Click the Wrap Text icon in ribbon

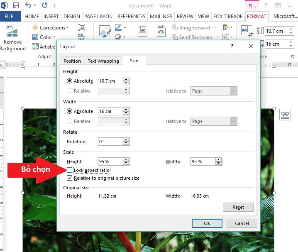pos(161,31)
